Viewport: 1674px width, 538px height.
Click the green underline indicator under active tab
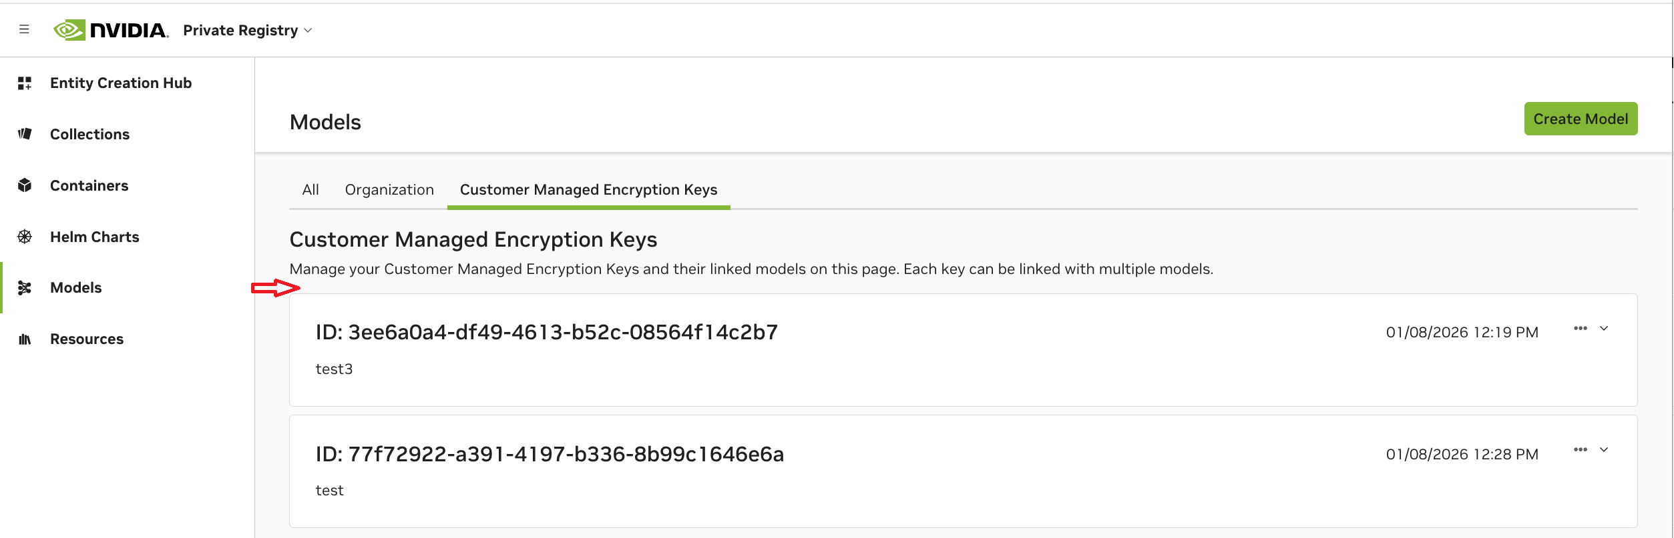[588, 208]
